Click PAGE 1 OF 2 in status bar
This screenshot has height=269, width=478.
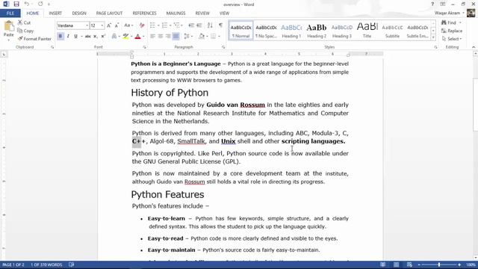click(13, 265)
